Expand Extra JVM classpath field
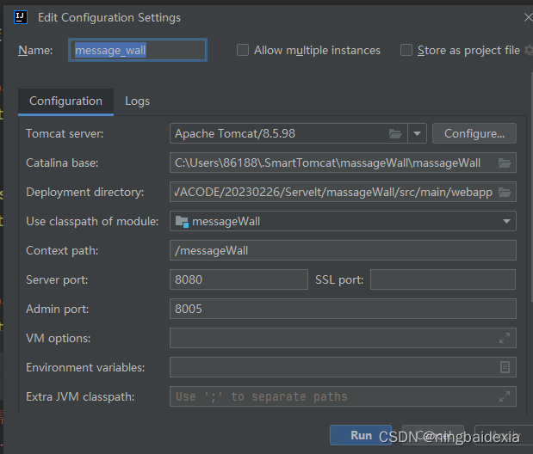533x454 pixels. click(505, 396)
